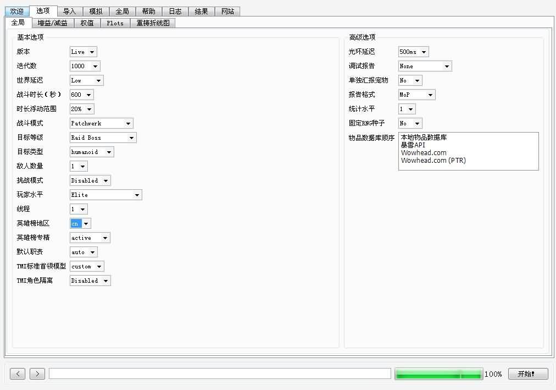Open the 迭代数 dropdown showing 1000
The width and height of the screenshot is (556, 390).
(85, 66)
